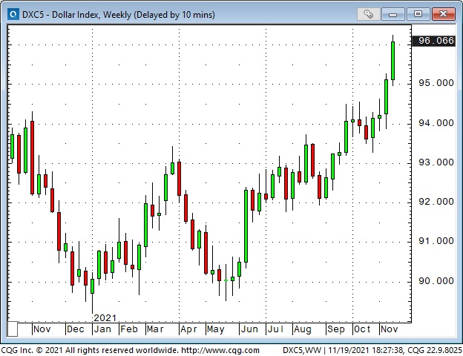Click the 94.000 price axis label

436,123
